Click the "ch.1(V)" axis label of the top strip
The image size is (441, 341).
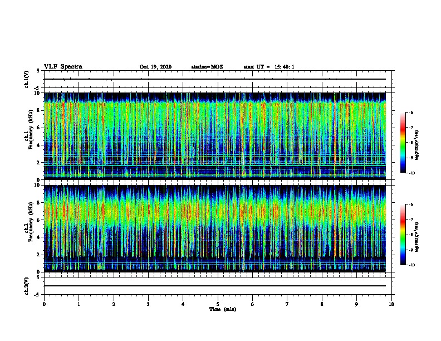tap(26, 79)
